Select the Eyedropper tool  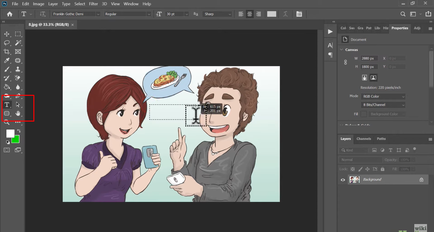(7, 60)
